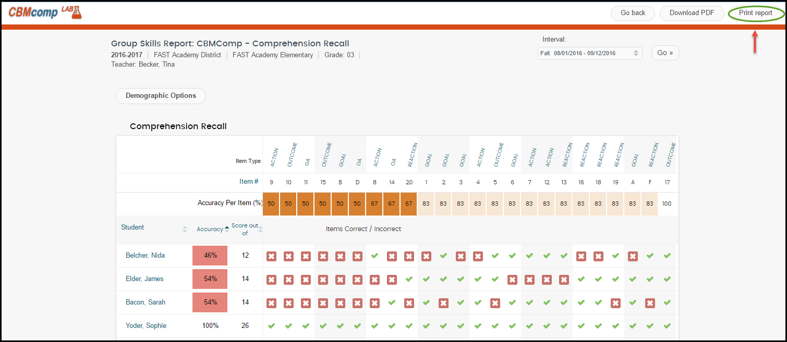Click Bacon, Sarah's correct check for item 14

point(392,302)
